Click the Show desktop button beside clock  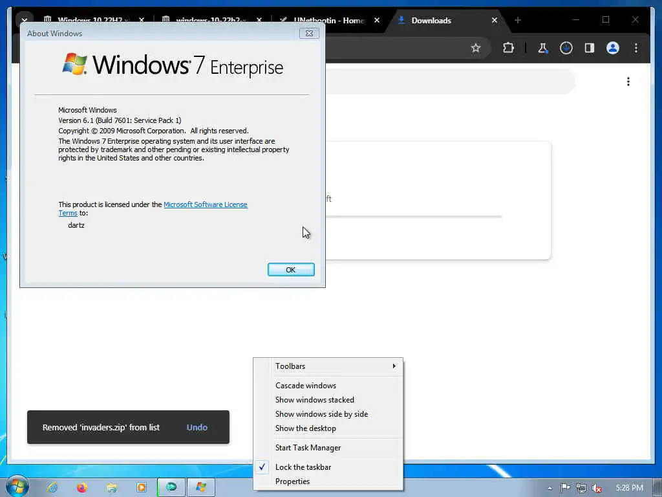[x=657, y=487]
